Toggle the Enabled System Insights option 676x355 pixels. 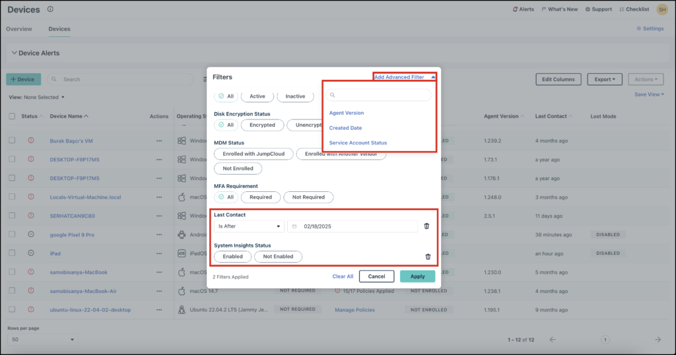pos(233,257)
